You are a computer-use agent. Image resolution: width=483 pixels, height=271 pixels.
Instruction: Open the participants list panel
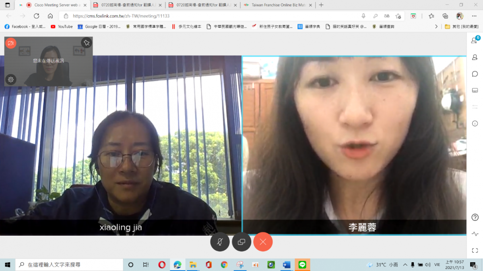pyautogui.click(x=475, y=41)
